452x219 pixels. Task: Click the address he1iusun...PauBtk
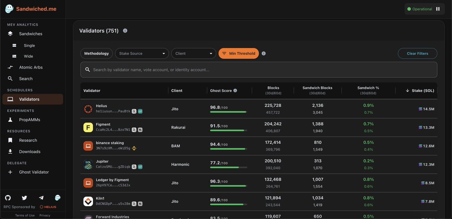click(113, 111)
